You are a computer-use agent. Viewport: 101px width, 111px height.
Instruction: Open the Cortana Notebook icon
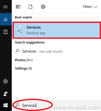[x=5, y=32]
